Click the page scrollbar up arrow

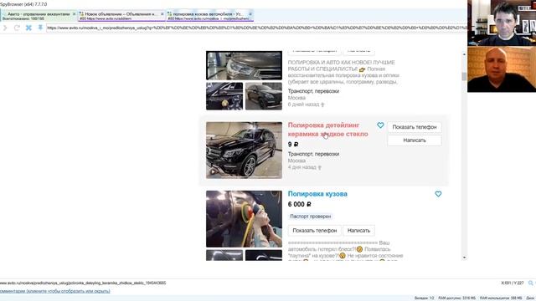[x=464, y=54]
